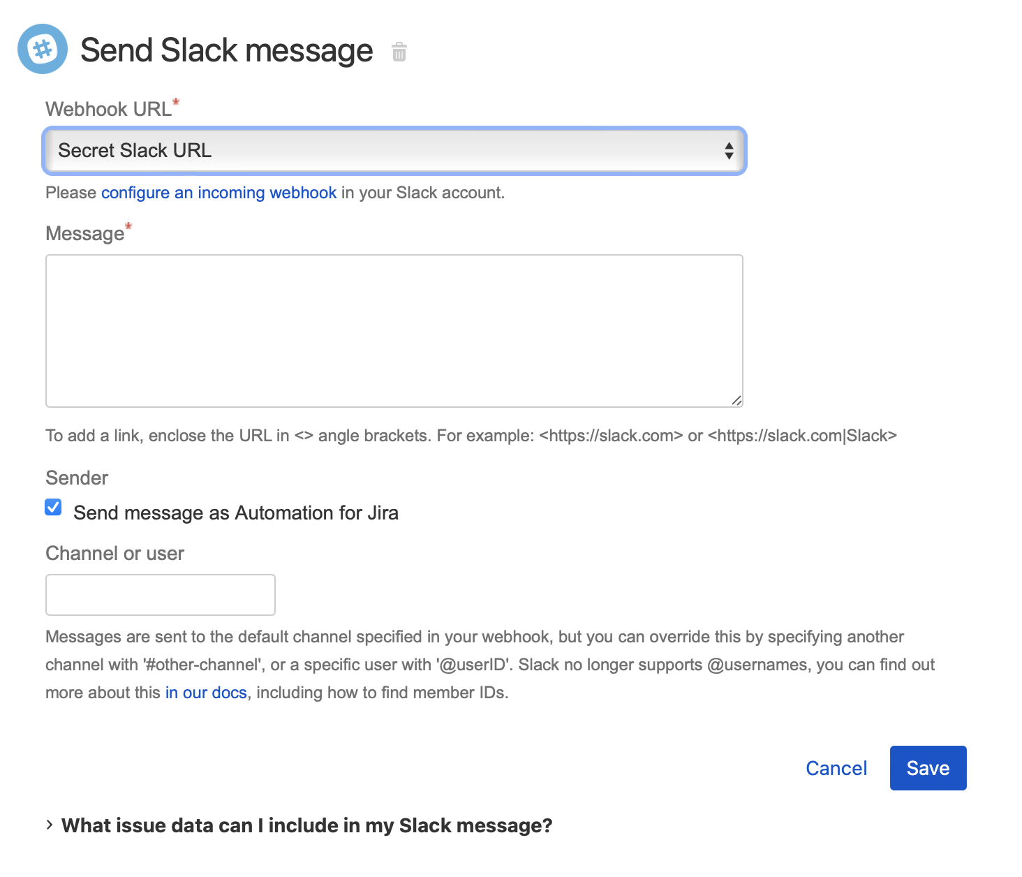Click the 'Message' field label
The width and height of the screenshot is (1022, 877).
[x=84, y=234]
